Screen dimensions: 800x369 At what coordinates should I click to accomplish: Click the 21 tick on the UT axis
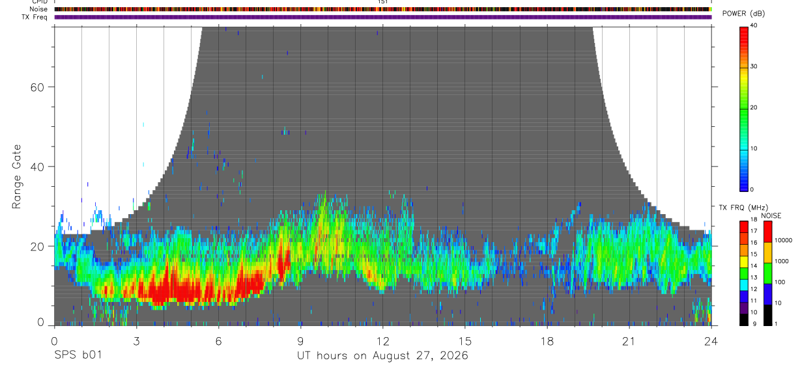(629, 341)
